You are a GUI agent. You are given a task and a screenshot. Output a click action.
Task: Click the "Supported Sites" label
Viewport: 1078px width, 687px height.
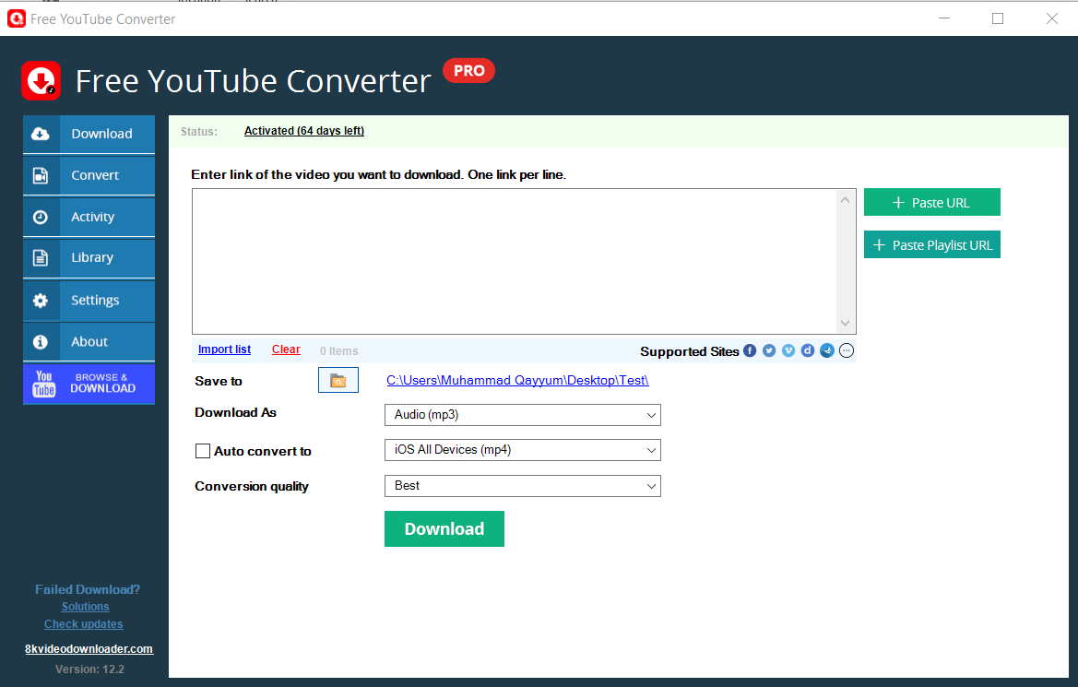tap(690, 351)
